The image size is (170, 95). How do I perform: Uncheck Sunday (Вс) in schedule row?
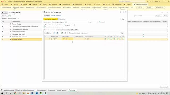123,39
